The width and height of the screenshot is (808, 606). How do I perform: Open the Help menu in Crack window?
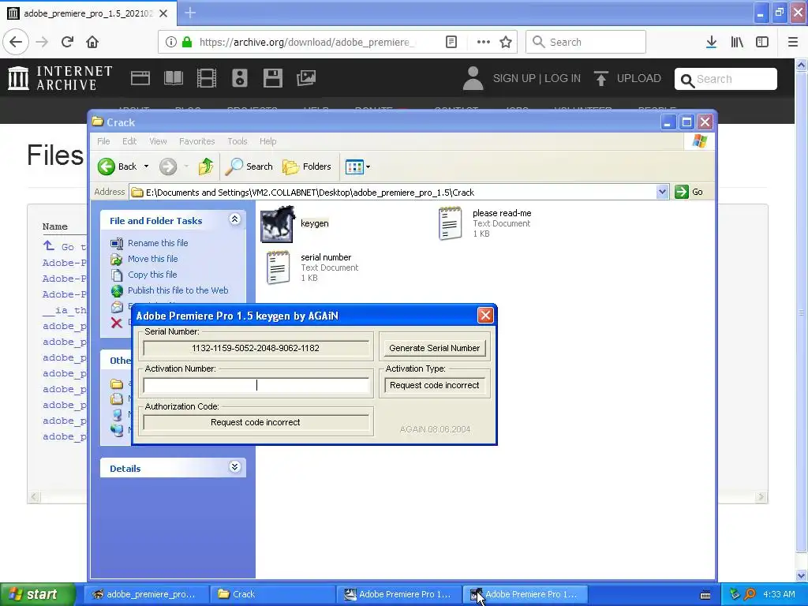[267, 141]
